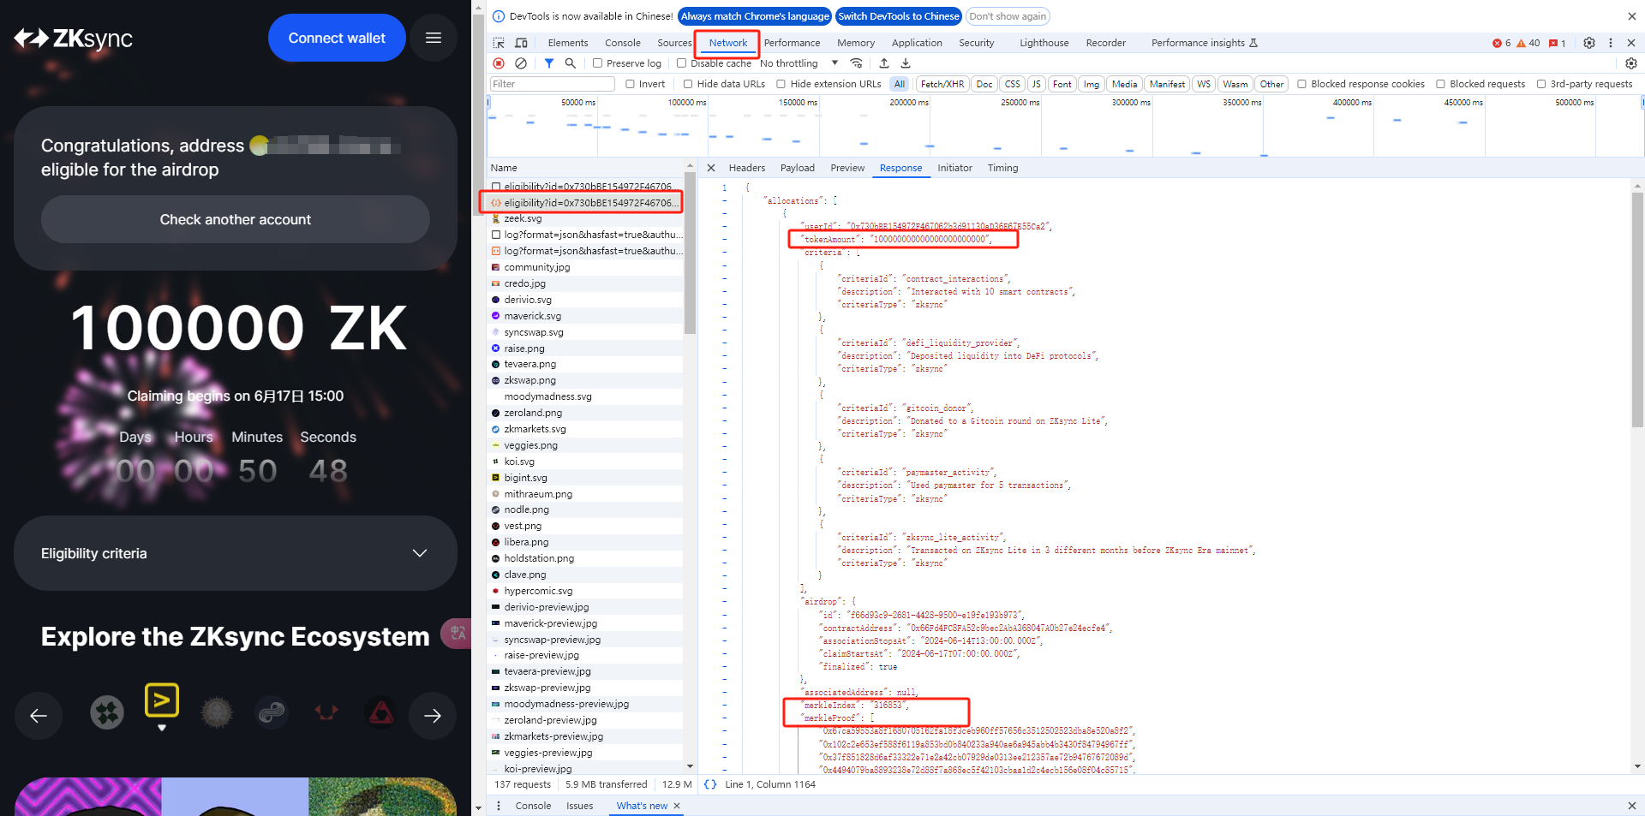
Task: Click the ZKsync logo
Action: tap(74, 39)
